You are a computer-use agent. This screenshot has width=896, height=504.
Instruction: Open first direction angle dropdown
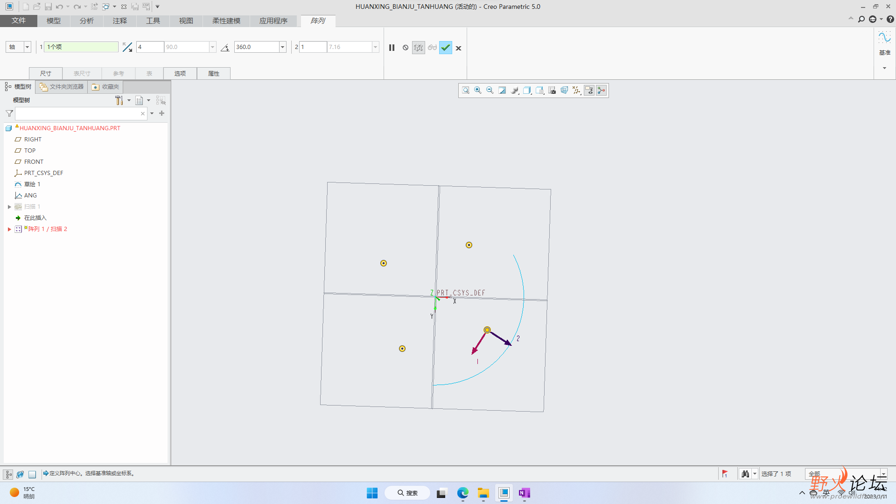(x=213, y=47)
